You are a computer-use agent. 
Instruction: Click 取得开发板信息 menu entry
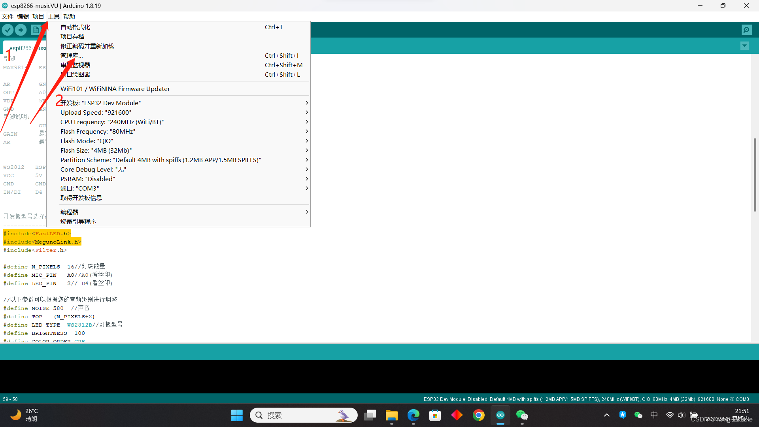(x=81, y=198)
